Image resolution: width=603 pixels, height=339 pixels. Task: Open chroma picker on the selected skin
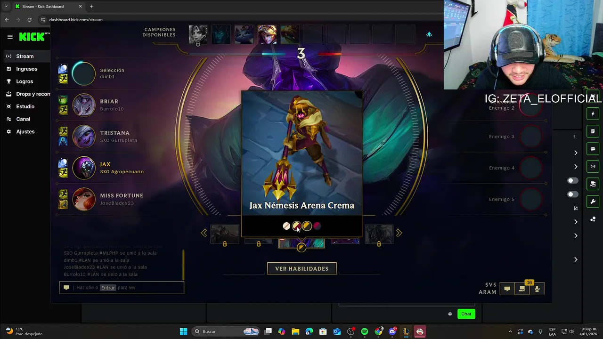[x=301, y=247]
